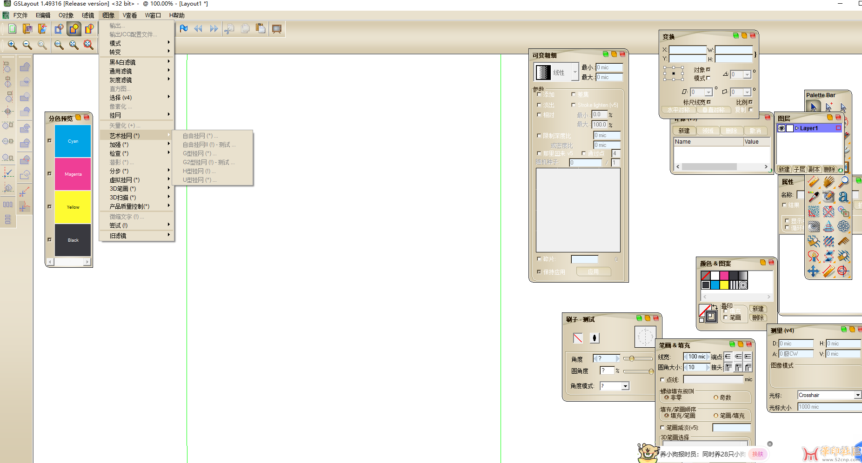Select the hand pan tool in Palette Bar
The image size is (862, 463).
(x=829, y=182)
